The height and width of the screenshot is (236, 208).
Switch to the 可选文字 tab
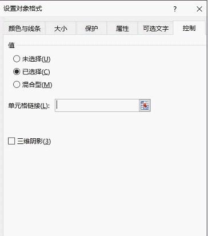[155, 29]
